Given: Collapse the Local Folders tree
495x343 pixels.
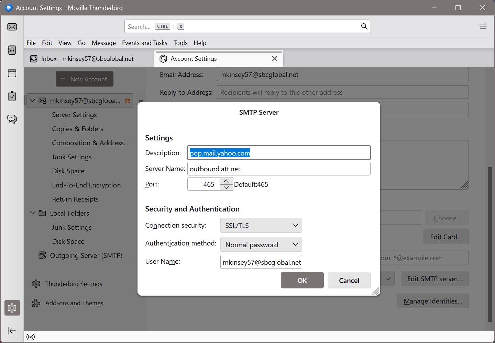Looking at the screenshot, I should [33, 213].
